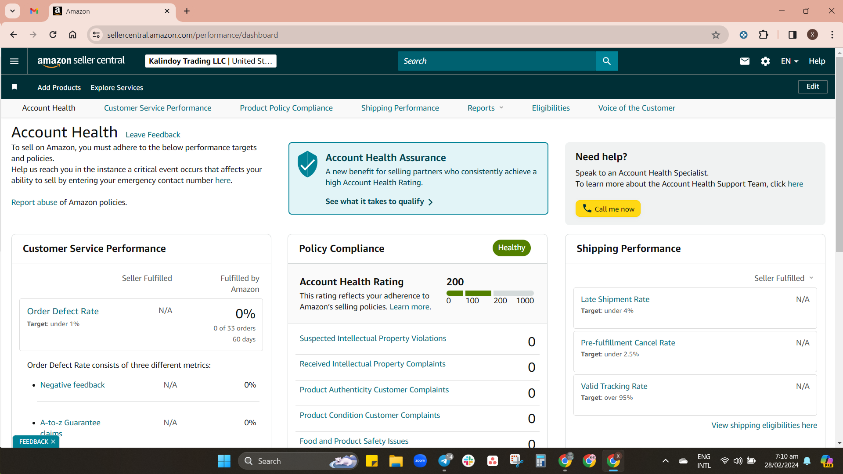Open the Chrome side panel
Screen dimensions: 843x474
coord(793,35)
